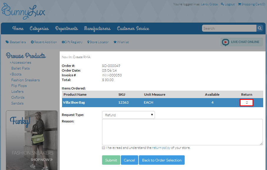This screenshot has width=267, height=170.
Task: Expand the Boots category
Action: [x=11, y=74]
